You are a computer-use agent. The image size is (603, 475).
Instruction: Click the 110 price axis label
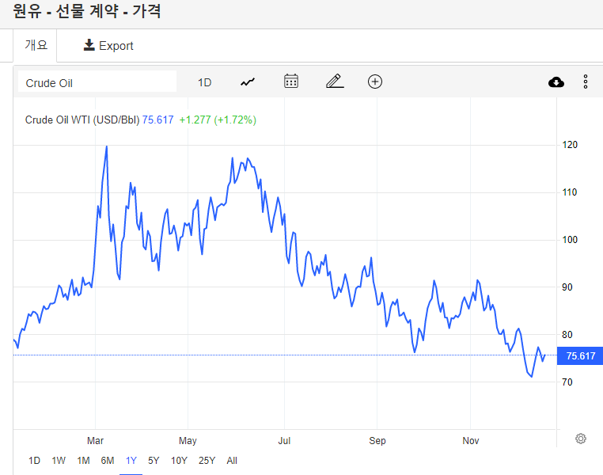tap(570, 192)
